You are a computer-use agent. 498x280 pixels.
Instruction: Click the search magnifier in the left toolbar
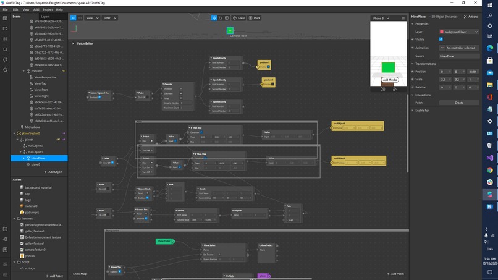pos(5,70)
